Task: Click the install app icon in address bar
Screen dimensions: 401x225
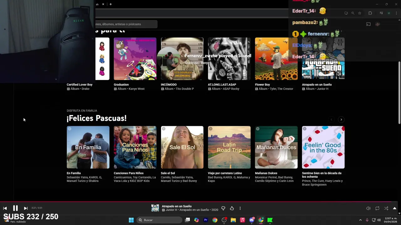Action: point(346,13)
